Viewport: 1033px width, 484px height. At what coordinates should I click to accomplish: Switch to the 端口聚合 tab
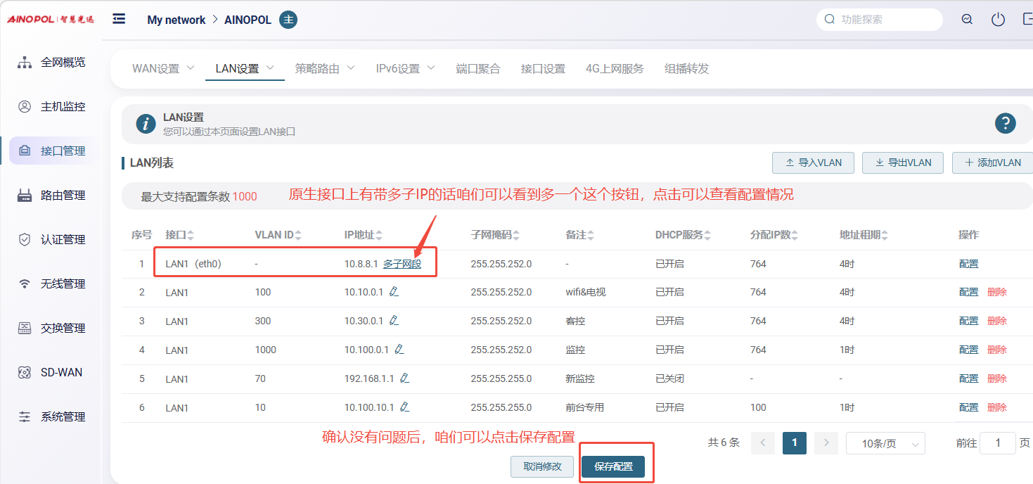[x=477, y=69]
